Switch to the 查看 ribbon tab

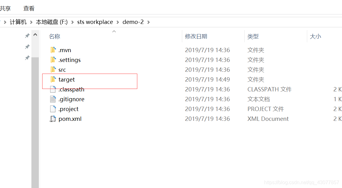click(29, 8)
